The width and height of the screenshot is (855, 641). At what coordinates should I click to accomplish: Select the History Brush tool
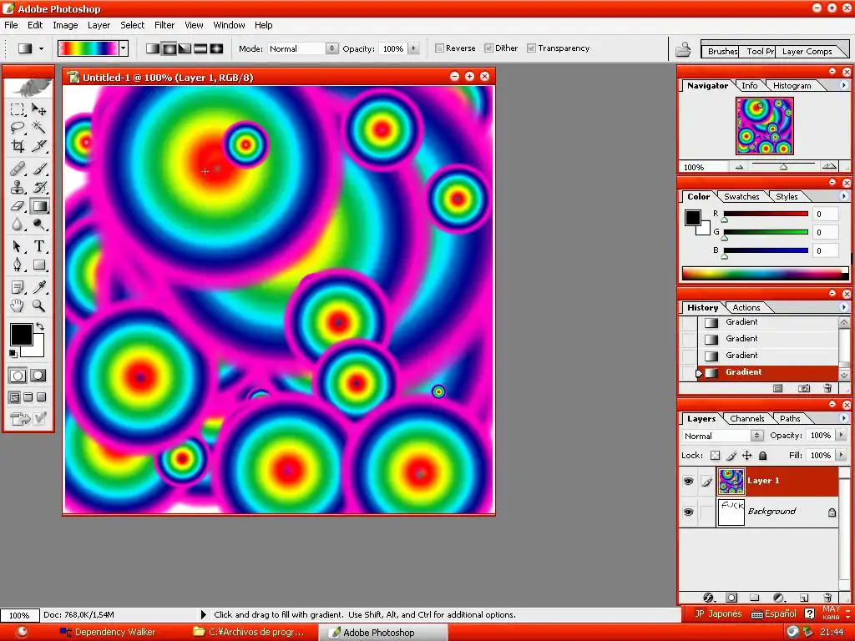38,187
